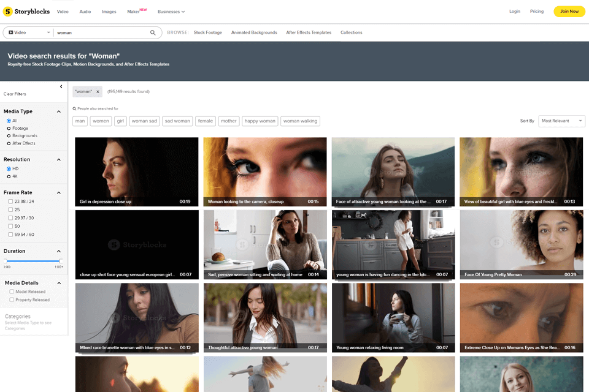The image size is (589, 392).
Task: Open "young woman is having fun dancing" video
Action: pos(393,244)
